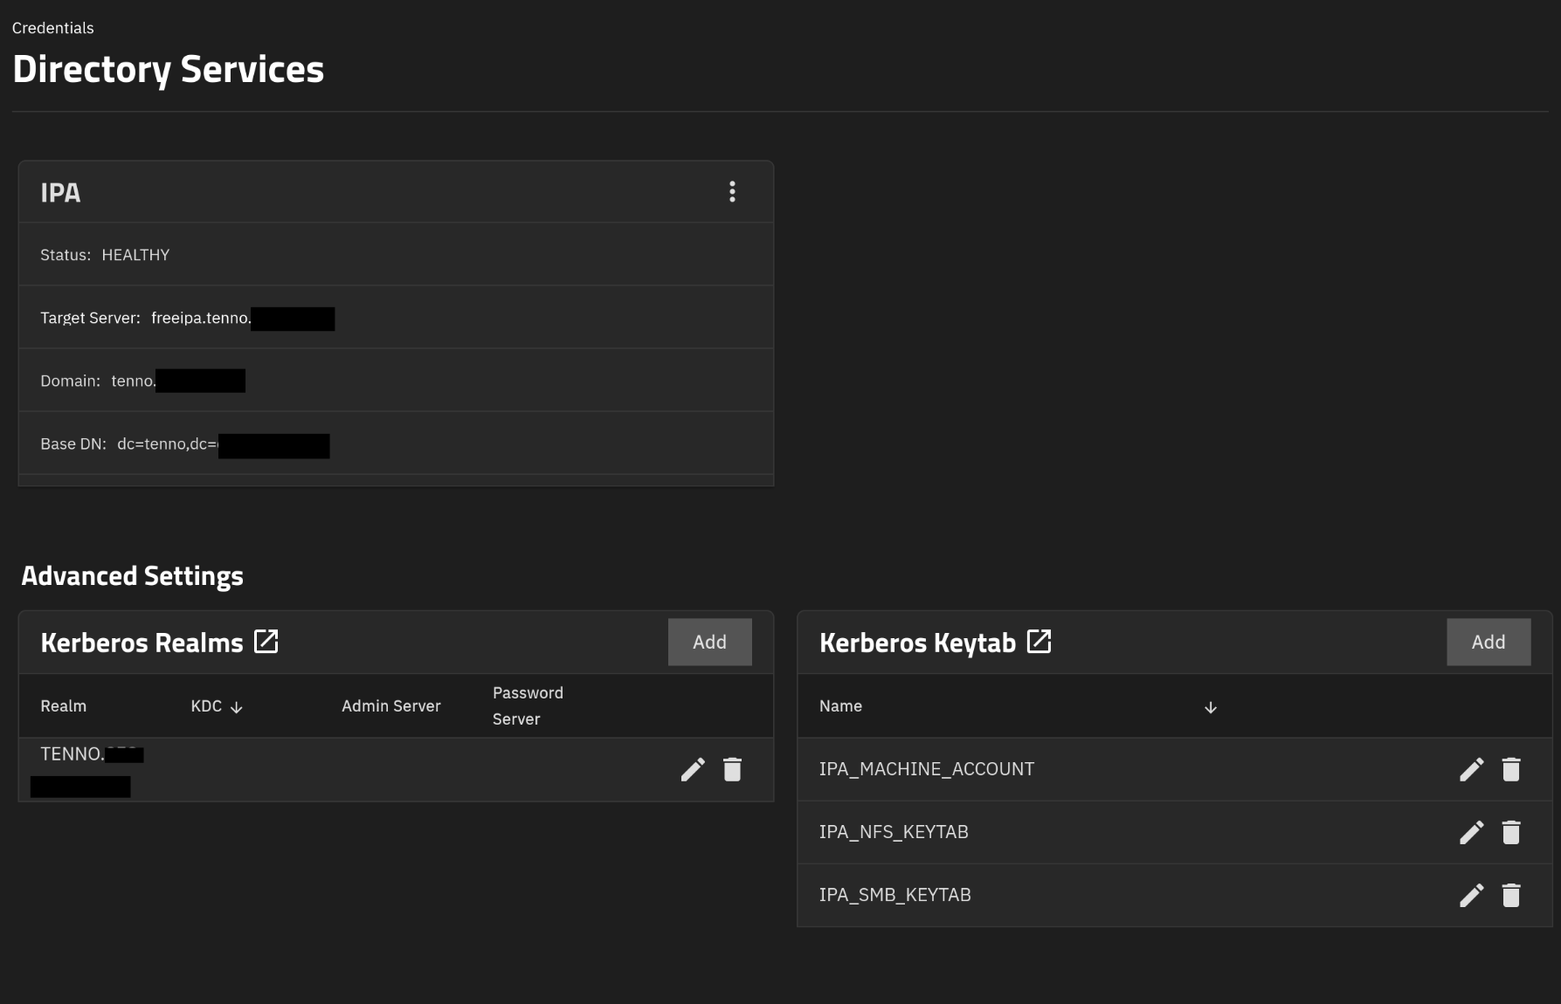The height and width of the screenshot is (1004, 1561).
Task: Delete the IPA_NFS_KEYTAB entry
Action: [x=1510, y=832]
